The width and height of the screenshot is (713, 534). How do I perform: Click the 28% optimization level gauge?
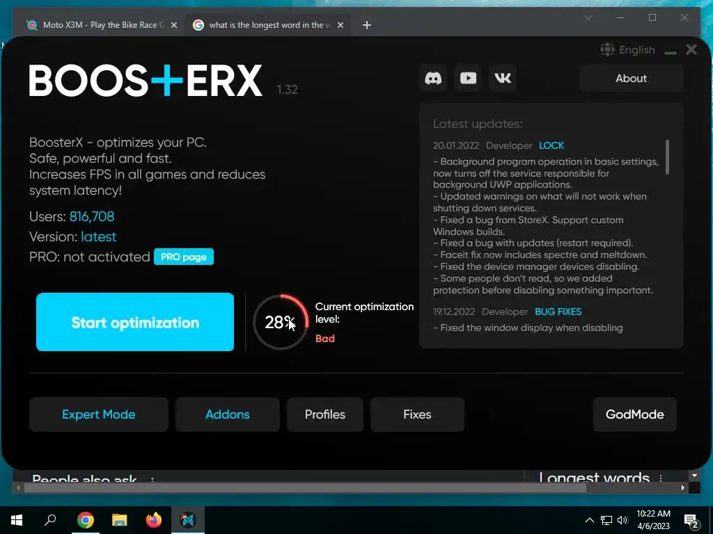click(281, 322)
